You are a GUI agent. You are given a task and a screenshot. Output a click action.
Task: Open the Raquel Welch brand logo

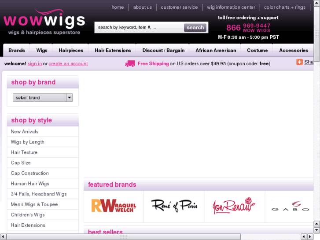(114, 206)
